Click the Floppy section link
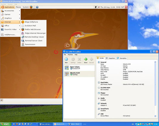Image resolution: width=159 pixels, height=126 pixels. click(x=103, y=93)
